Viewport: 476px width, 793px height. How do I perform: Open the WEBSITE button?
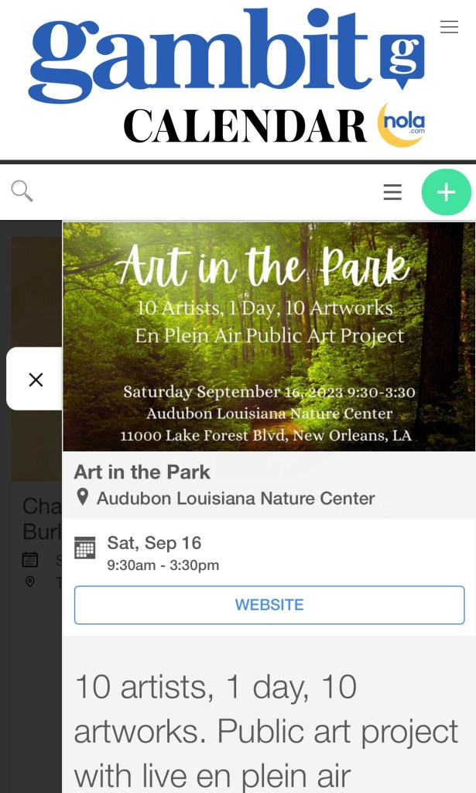269,605
